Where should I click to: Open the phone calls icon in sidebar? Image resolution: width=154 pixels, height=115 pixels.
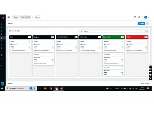pos(2,52)
